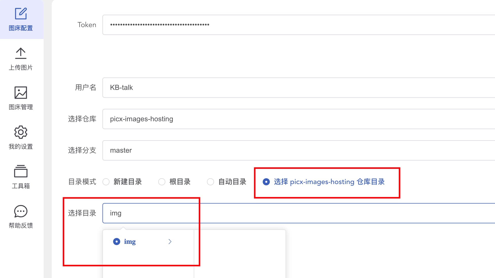495x278 pixels.
Task: Expand img folder chevron arrow
Action: coord(170,242)
